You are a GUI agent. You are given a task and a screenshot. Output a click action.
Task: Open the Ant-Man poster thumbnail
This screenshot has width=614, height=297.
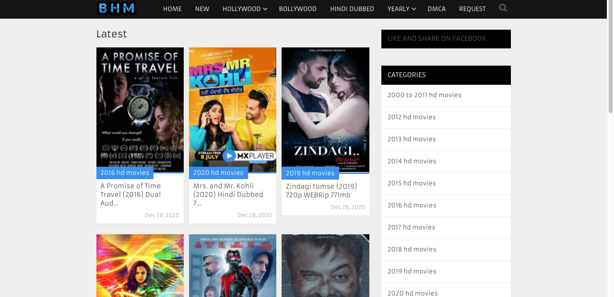233,265
